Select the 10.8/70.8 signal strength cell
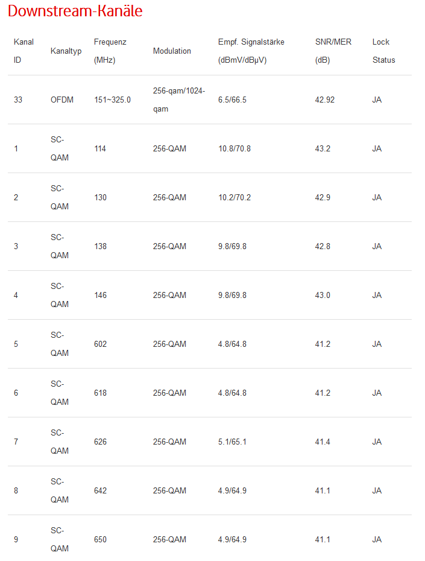 (235, 148)
